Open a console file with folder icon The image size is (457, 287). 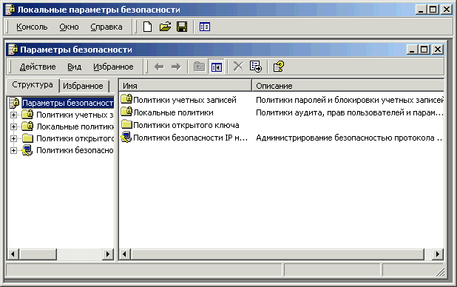click(x=165, y=27)
